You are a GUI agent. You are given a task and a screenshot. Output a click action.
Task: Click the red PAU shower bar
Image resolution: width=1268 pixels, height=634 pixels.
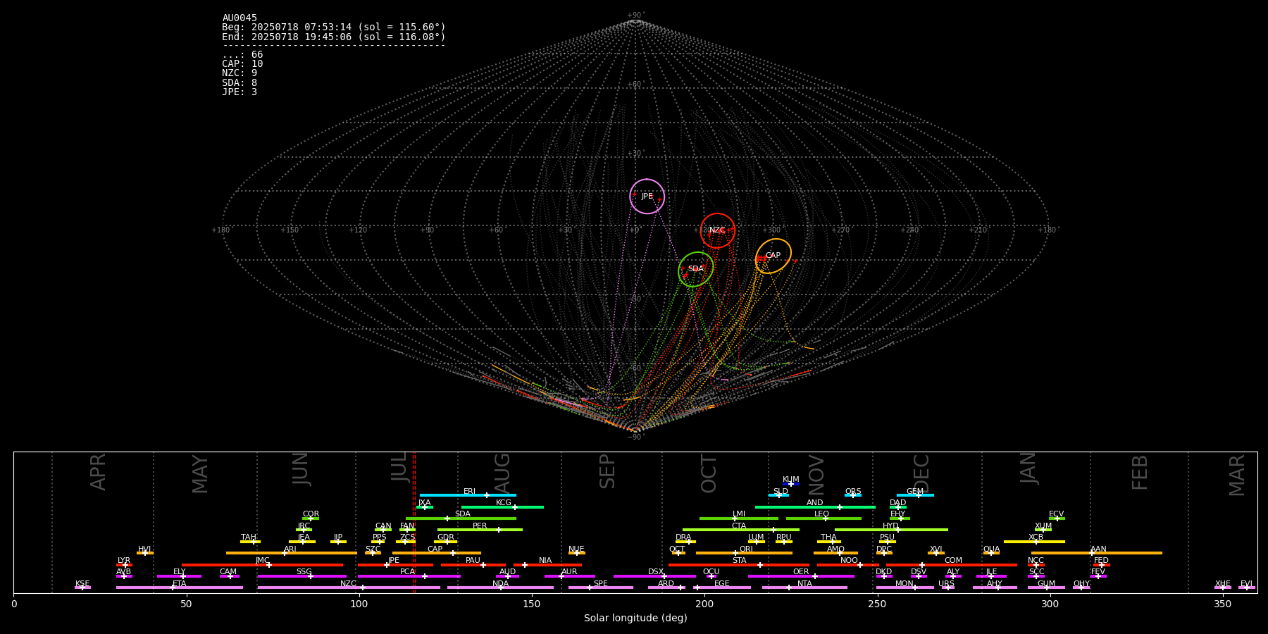tap(473, 565)
